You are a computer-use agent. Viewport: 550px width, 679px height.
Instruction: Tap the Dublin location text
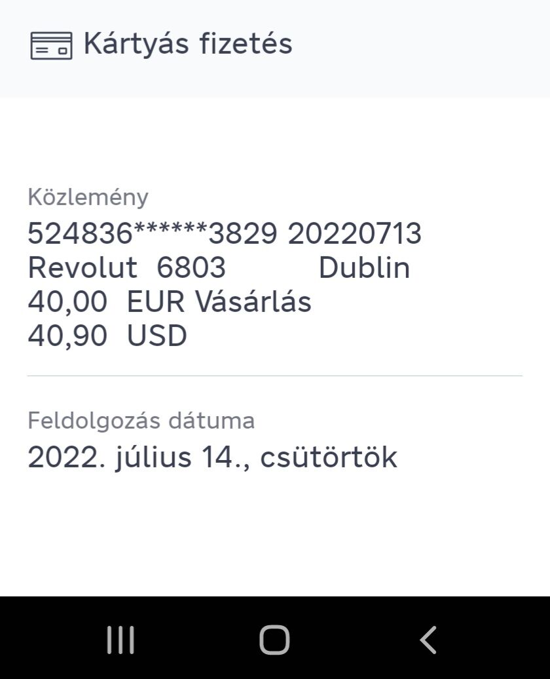pyautogui.click(x=364, y=268)
